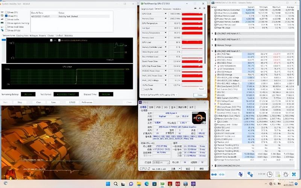Open the Board Power Draw dropdown
This screenshot has width=301, height=188.
click(166, 61)
